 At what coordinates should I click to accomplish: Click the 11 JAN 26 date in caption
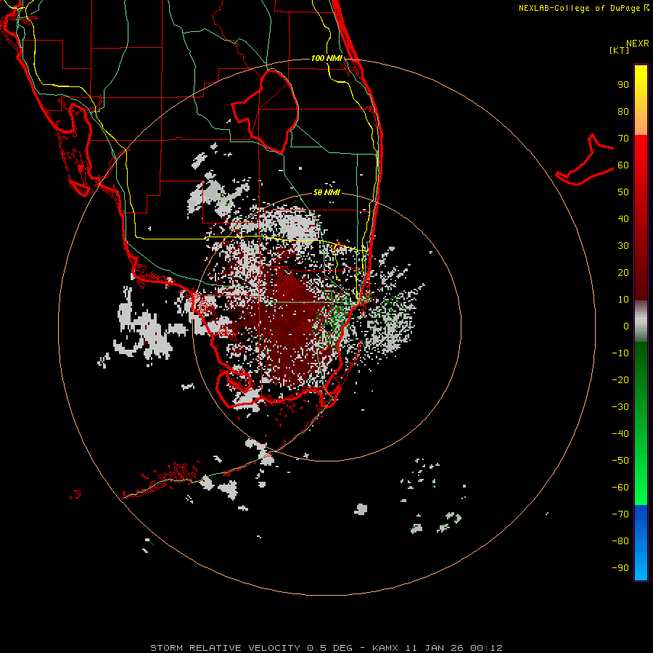[x=435, y=648]
